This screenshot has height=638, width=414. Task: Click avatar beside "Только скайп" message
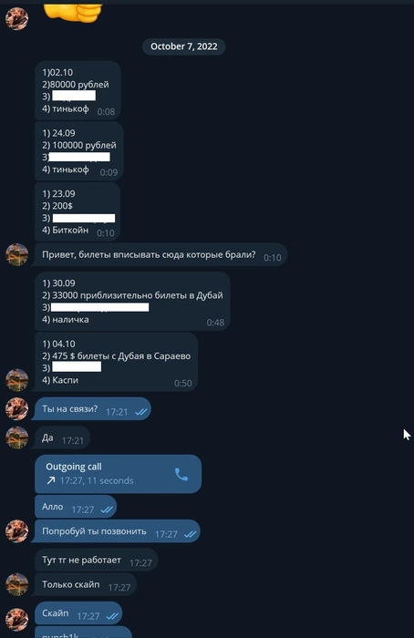16,584
